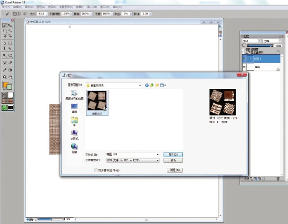Click the main color swatch in toolbox

(x=6, y=85)
